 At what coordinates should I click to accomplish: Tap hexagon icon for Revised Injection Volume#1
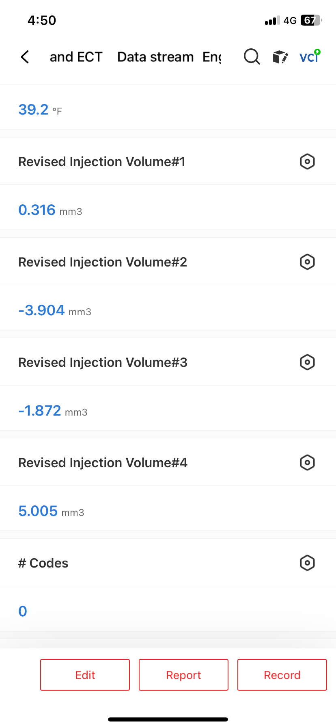(x=307, y=162)
